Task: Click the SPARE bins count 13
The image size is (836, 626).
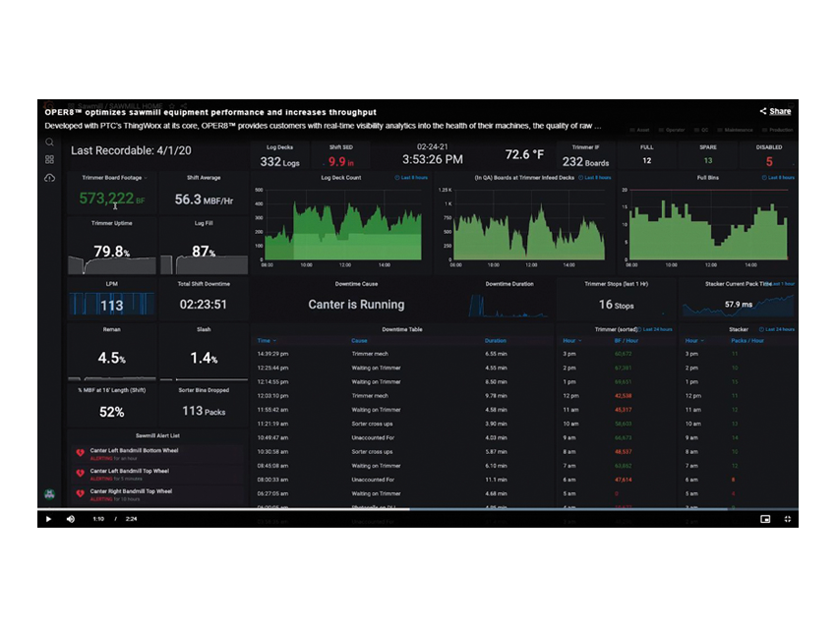Action: coord(708,161)
